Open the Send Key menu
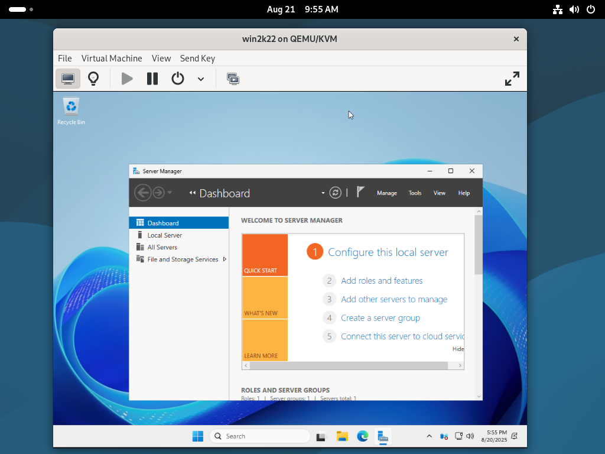 click(x=197, y=59)
